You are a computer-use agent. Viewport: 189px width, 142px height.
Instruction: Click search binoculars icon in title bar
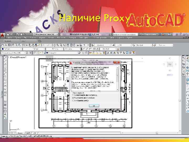pos(139,34)
